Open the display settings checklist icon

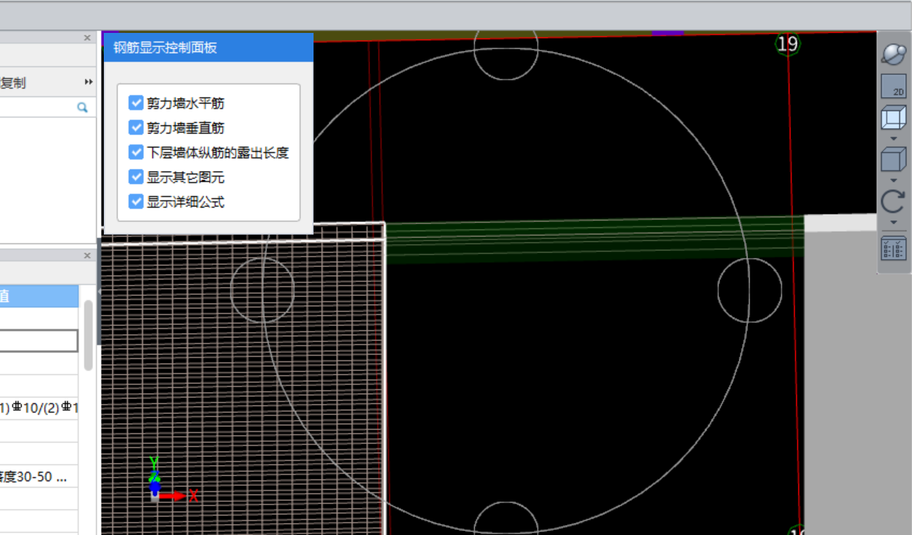coord(893,248)
